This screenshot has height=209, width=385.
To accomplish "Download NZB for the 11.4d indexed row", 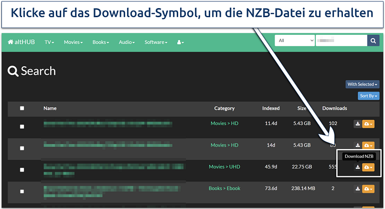I will 358,124.
